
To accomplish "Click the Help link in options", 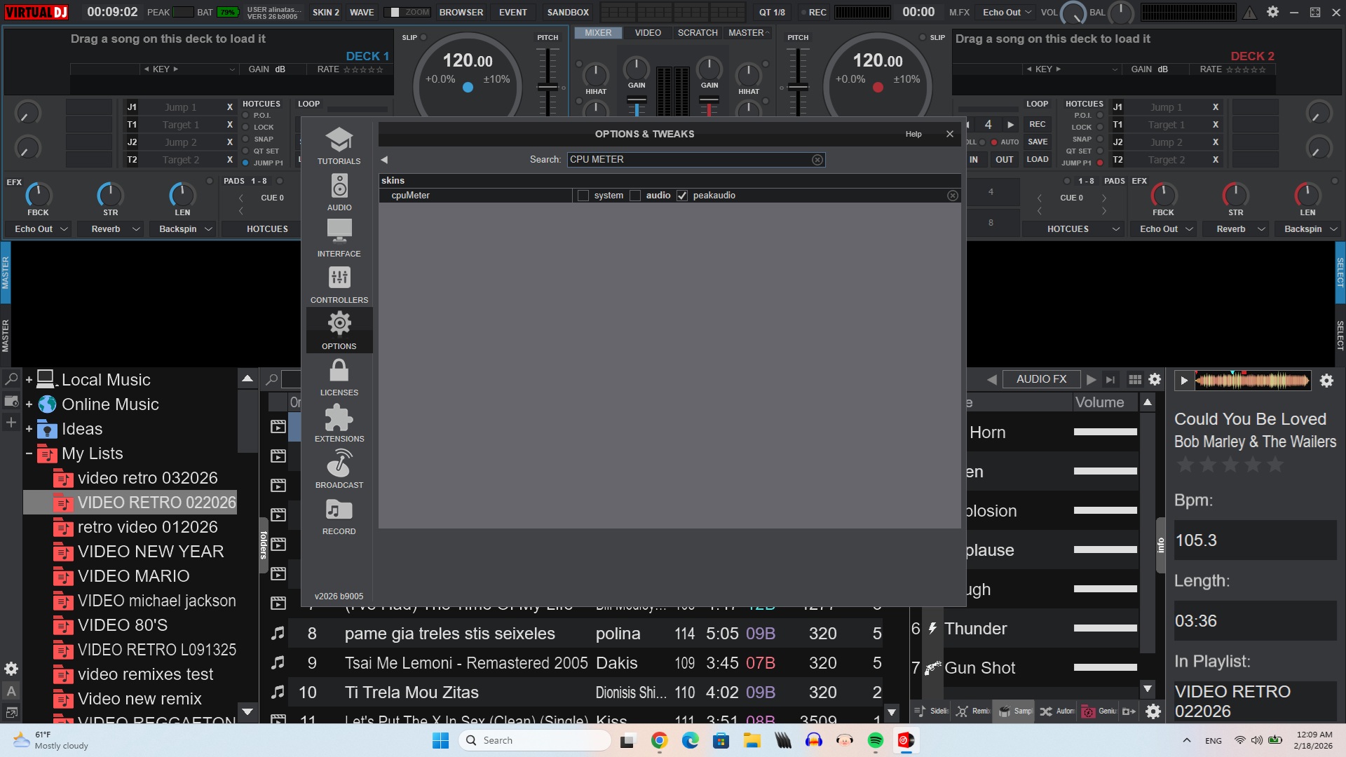I will 913,134.
